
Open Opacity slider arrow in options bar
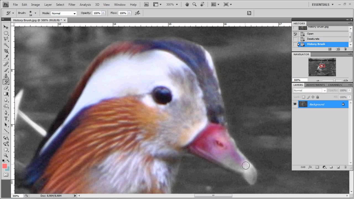point(103,13)
